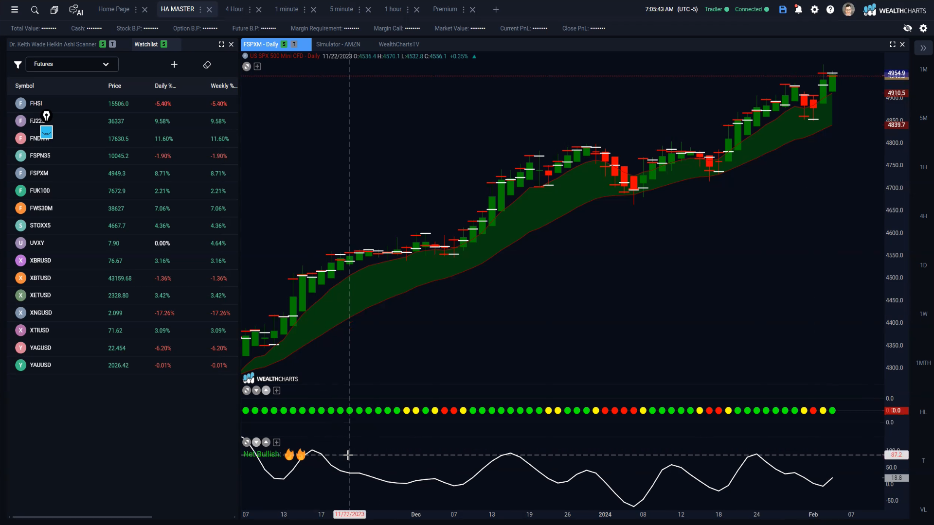The image size is (934, 525).
Task: Open 1 hour tab options menu
Action: click(408, 10)
